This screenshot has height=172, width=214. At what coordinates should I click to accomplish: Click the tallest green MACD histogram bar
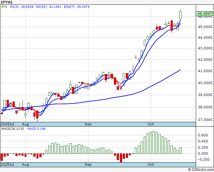154,142
